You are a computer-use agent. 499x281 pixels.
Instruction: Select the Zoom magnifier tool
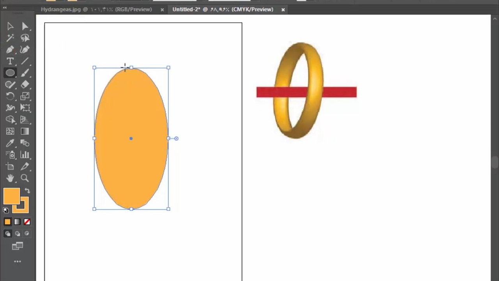point(25,178)
